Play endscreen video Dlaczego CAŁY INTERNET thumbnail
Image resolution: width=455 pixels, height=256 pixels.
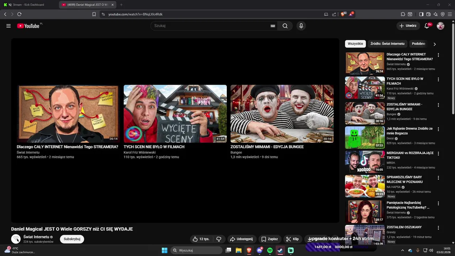click(x=68, y=114)
